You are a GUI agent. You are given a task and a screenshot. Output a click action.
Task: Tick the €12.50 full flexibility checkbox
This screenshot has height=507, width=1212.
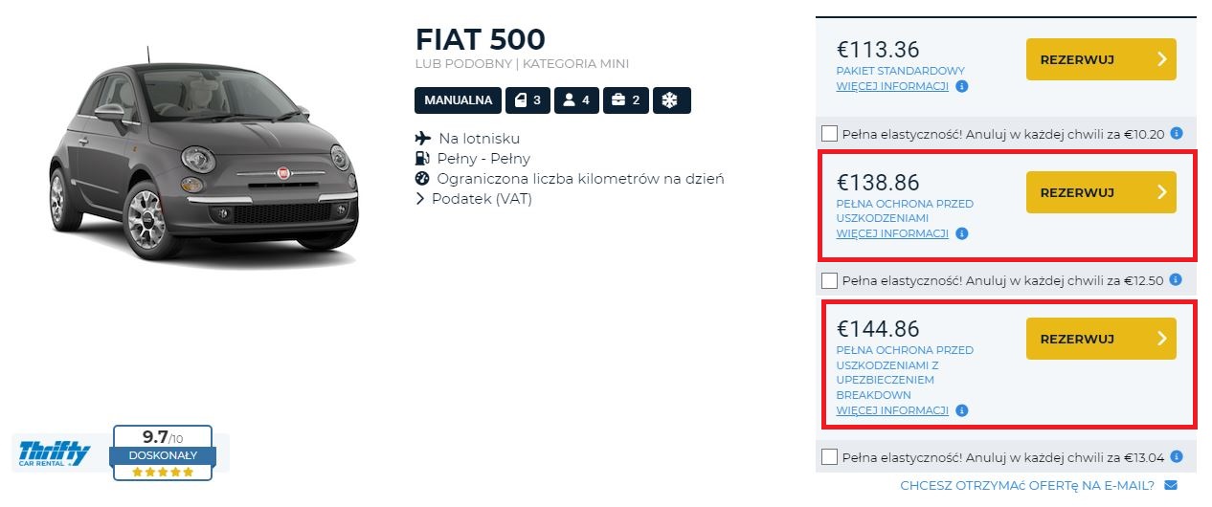tap(830, 281)
